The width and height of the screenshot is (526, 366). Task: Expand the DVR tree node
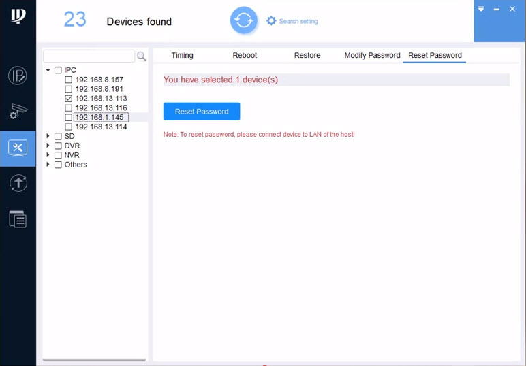click(x=48, y=146)
